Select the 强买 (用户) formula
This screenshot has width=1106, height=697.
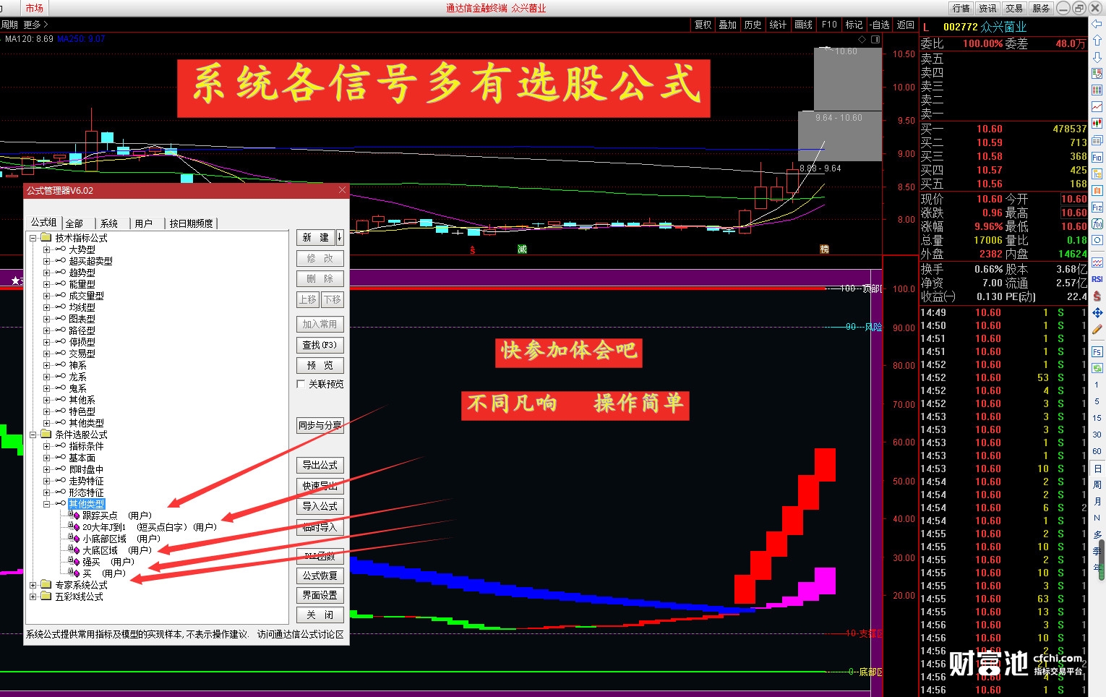pyautogui.click(x=108, y=562)
